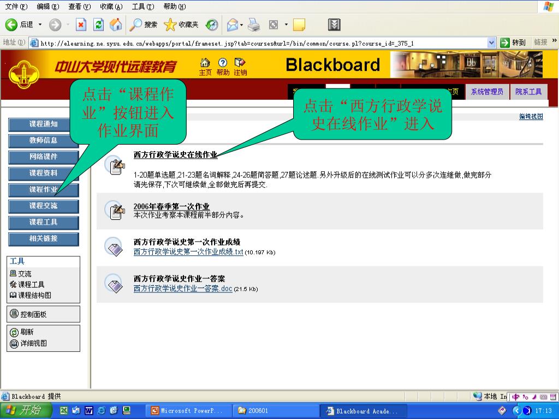This screenshot has width=559, height=419.
Task: Open the 2006年春季第一次作业 link
Action: point(171,206)
